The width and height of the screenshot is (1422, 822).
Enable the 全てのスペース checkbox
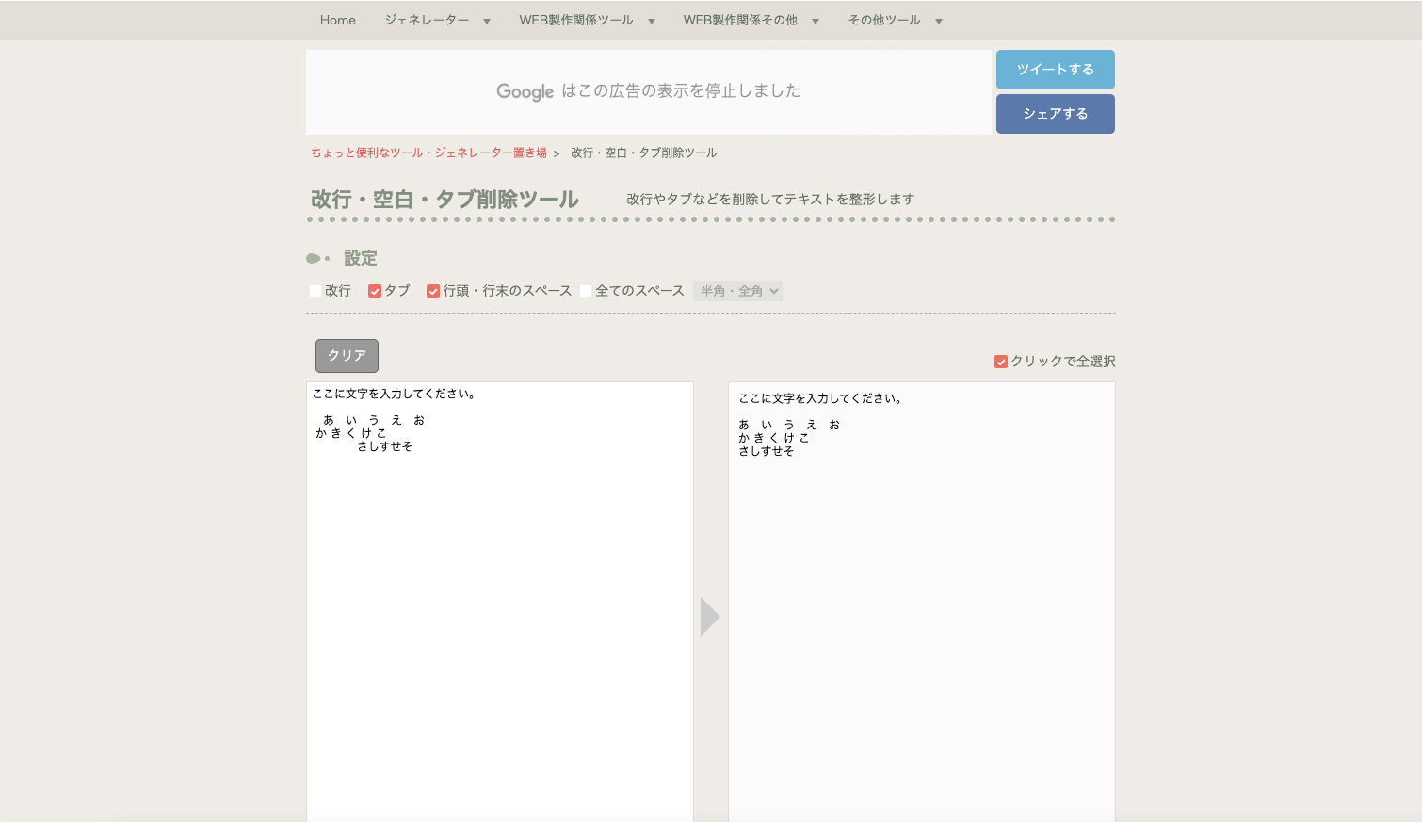click(586, 291)
